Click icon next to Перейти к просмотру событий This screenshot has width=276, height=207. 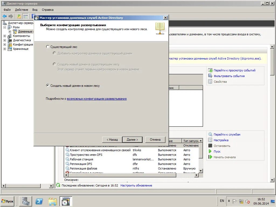[x=210, y=70]
